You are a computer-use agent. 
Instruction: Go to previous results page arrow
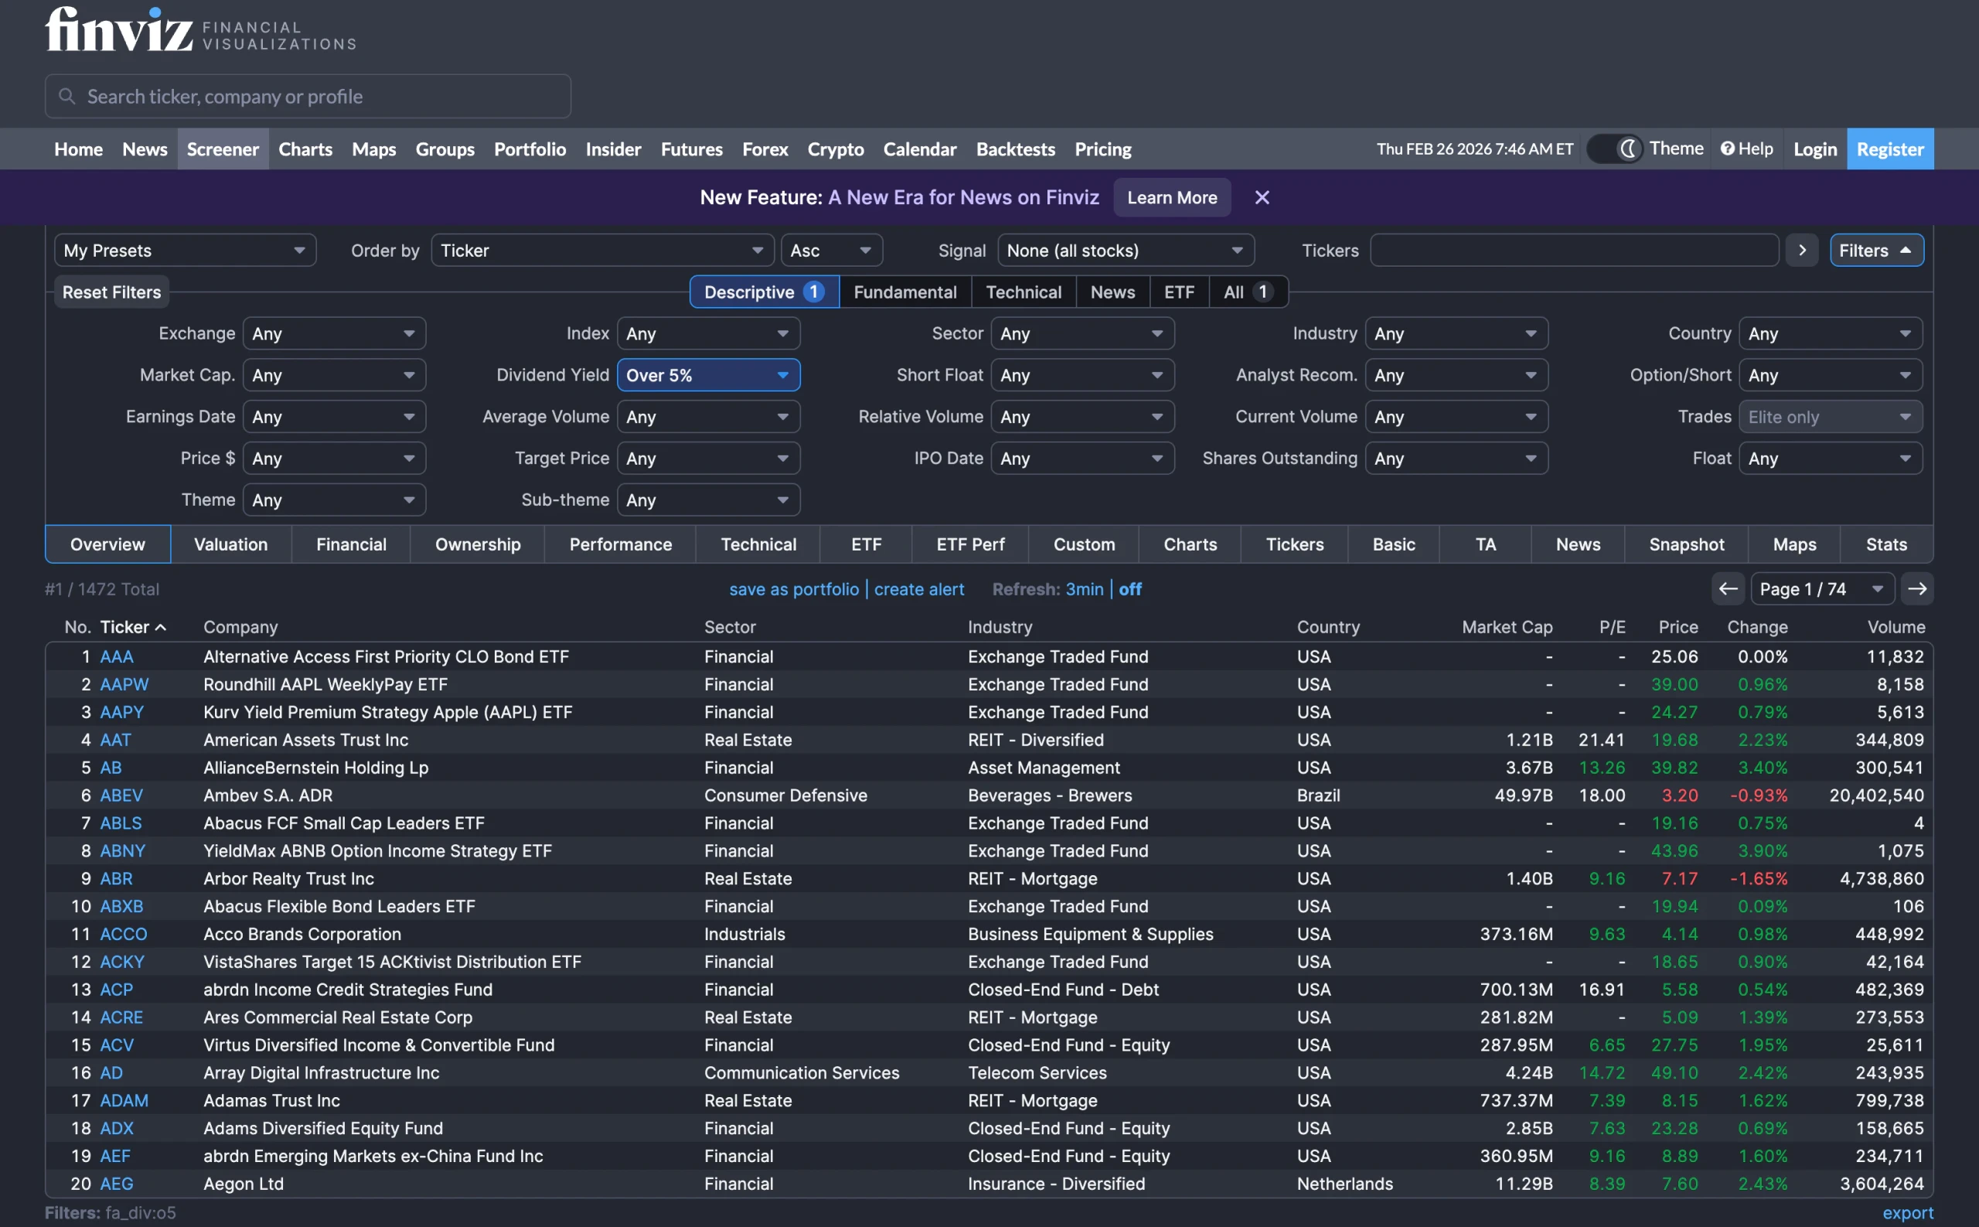[x=1728, y=589]
